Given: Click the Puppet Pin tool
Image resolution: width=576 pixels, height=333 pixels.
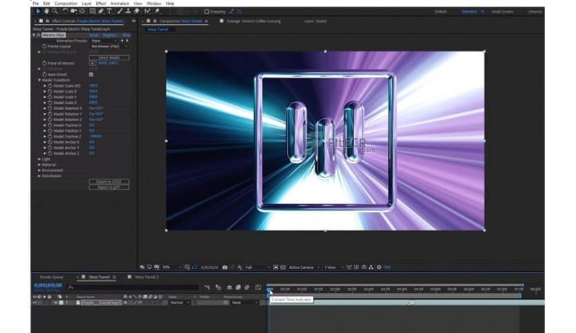Looking at the screenshot, I should point(157,11).
